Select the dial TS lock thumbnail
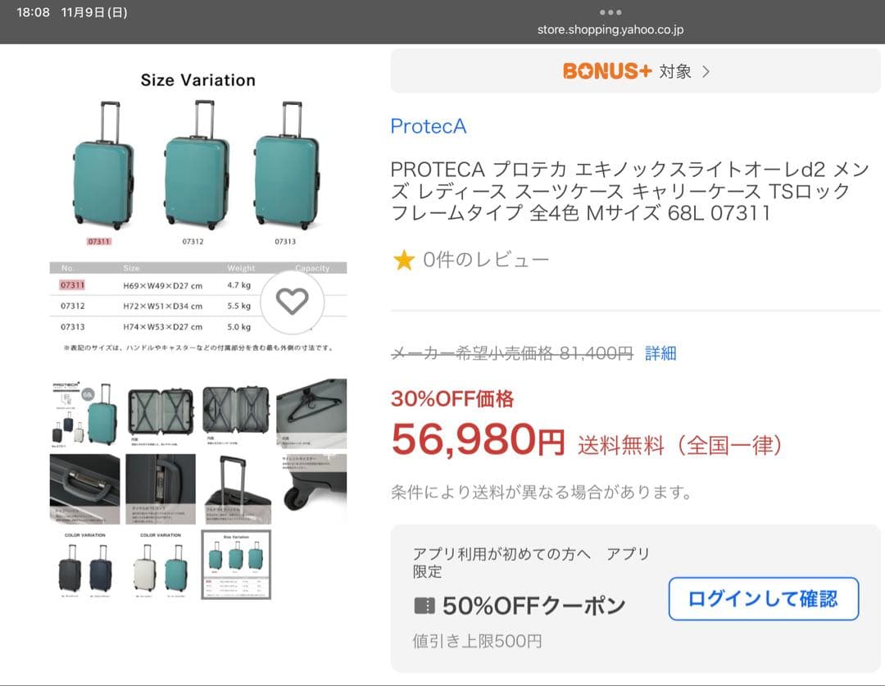This screenshot has height=686, width=885. 161,488
